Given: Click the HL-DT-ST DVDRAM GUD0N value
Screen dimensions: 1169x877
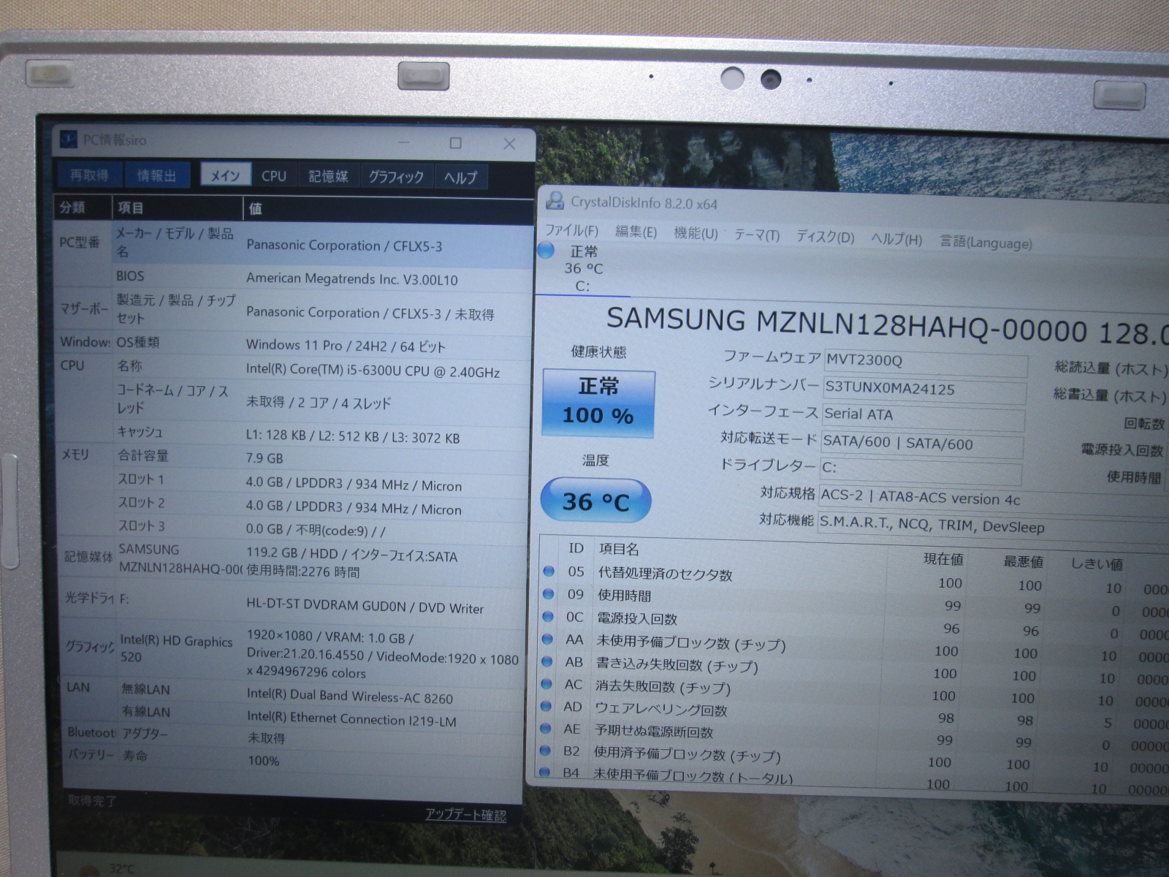Looking at the screenshot, I should pyautogui.click(x=365, y=607).
